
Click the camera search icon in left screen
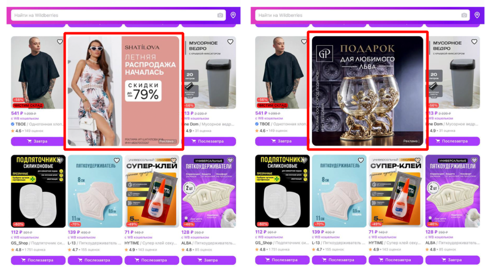220,15
